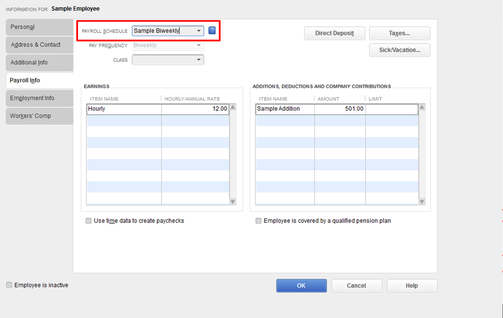
Task: Go to the Additional Info tab
Action: 39,62
